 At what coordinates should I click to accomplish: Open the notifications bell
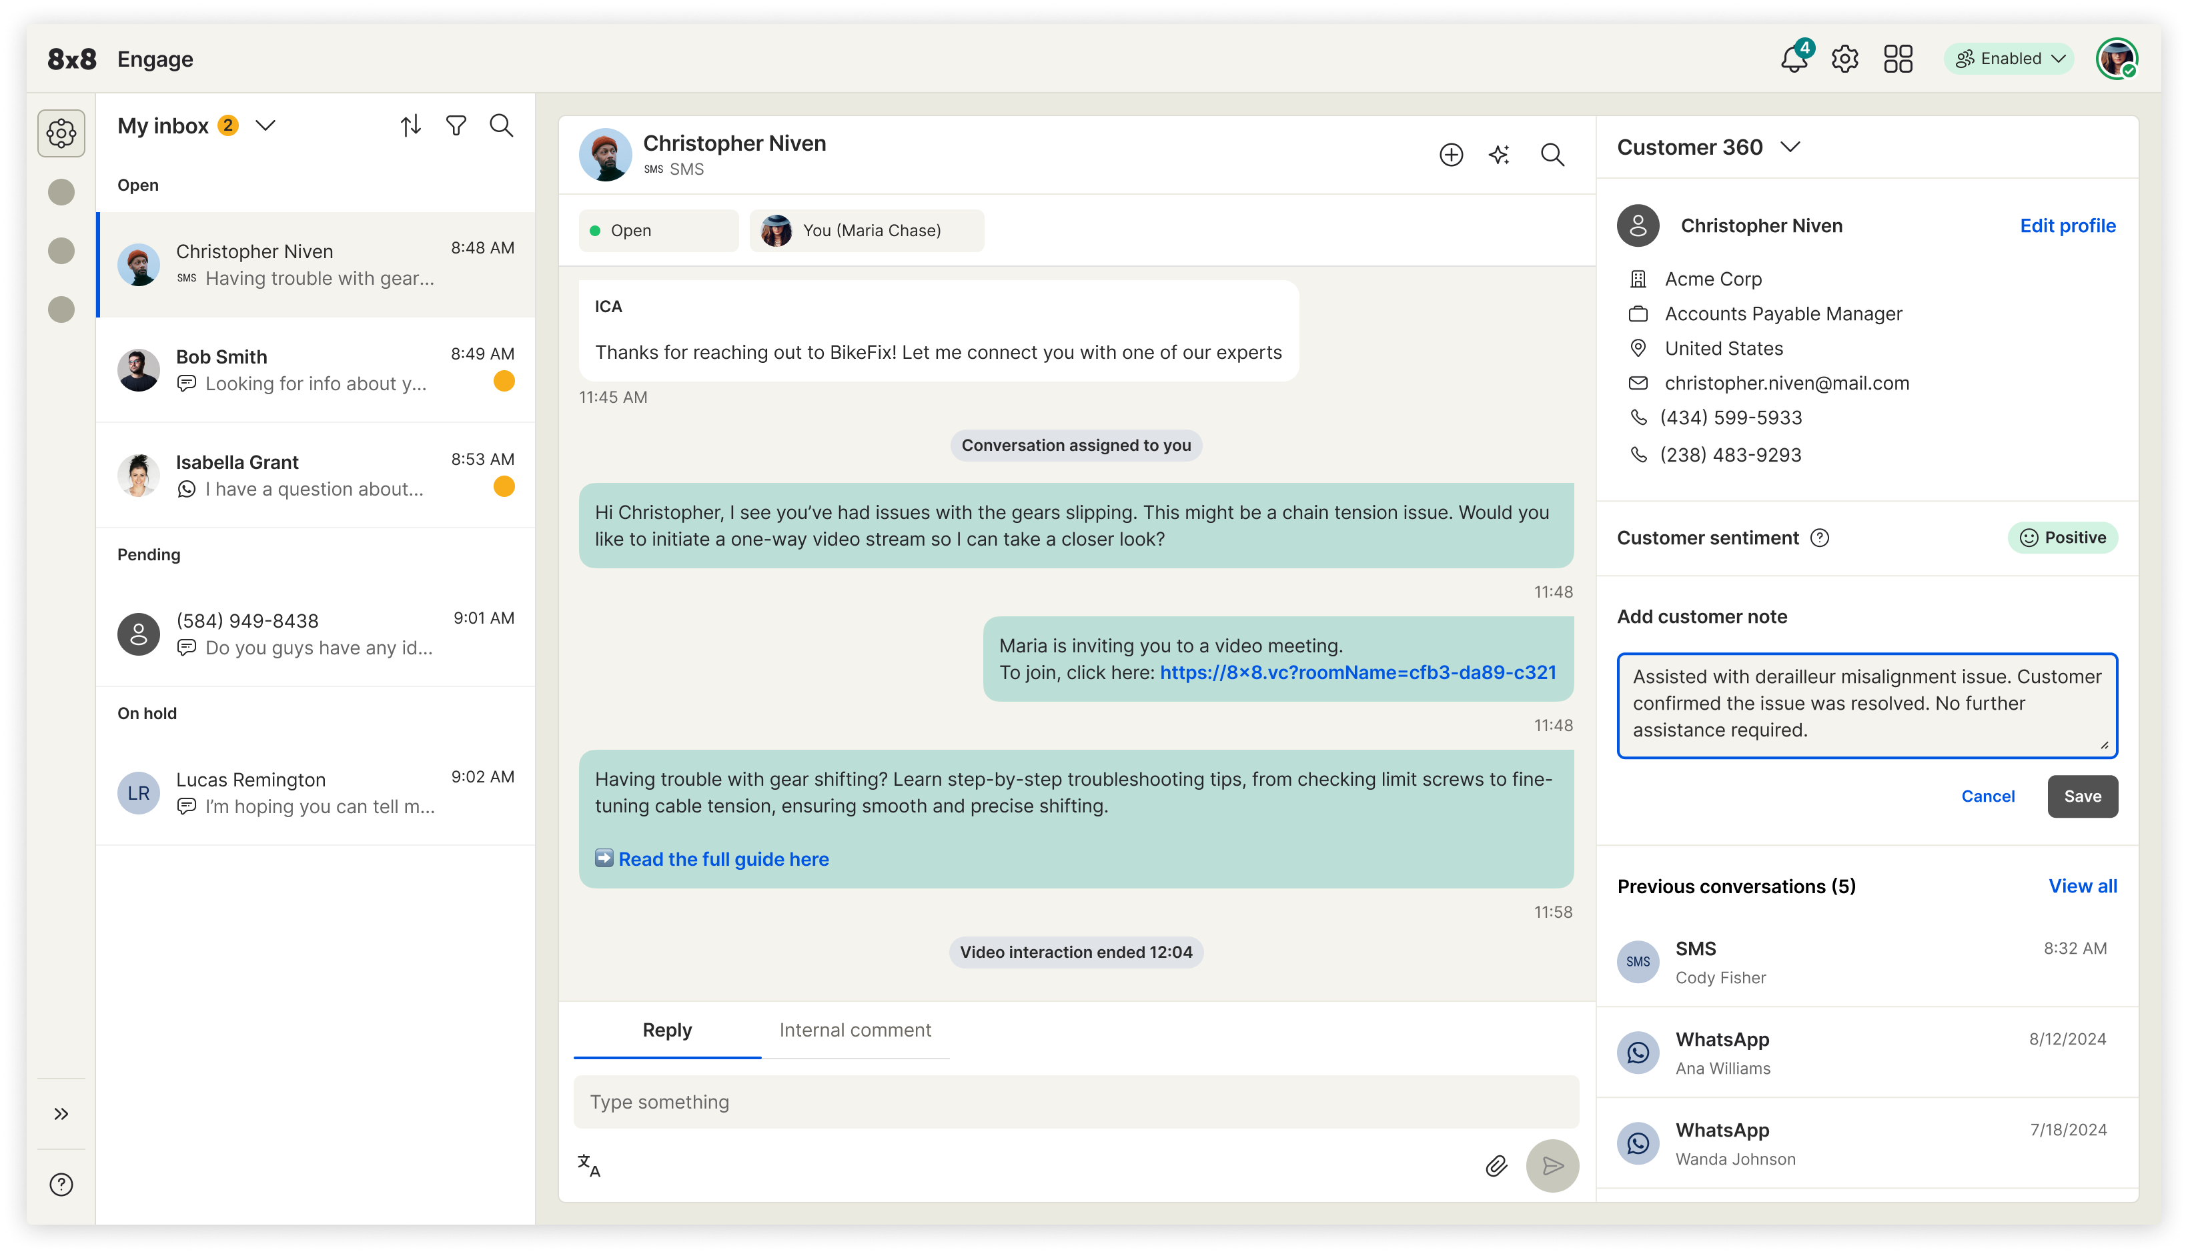point(1794,59)
